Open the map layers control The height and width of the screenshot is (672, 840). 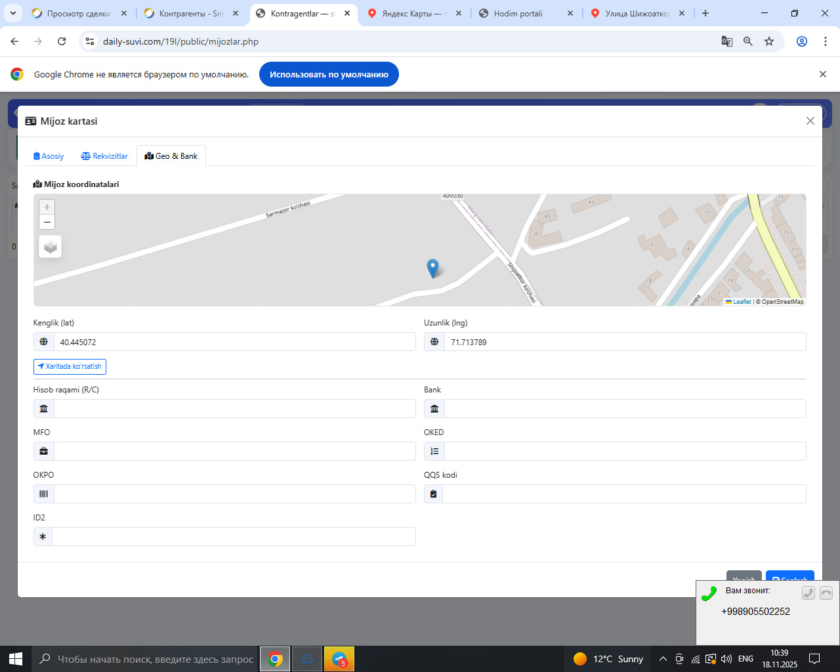(51, 247)
